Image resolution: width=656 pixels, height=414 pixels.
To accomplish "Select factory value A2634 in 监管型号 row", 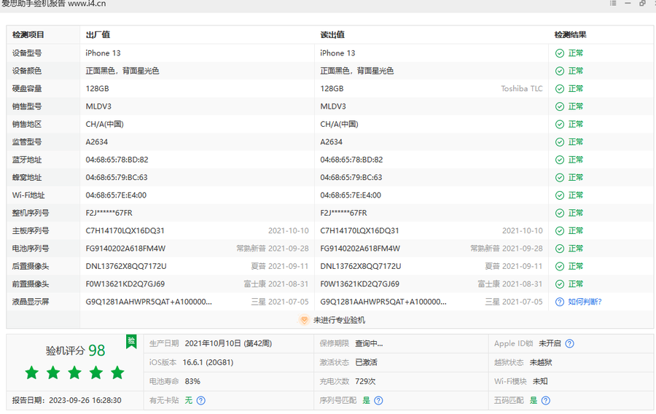I will (97, 142).
